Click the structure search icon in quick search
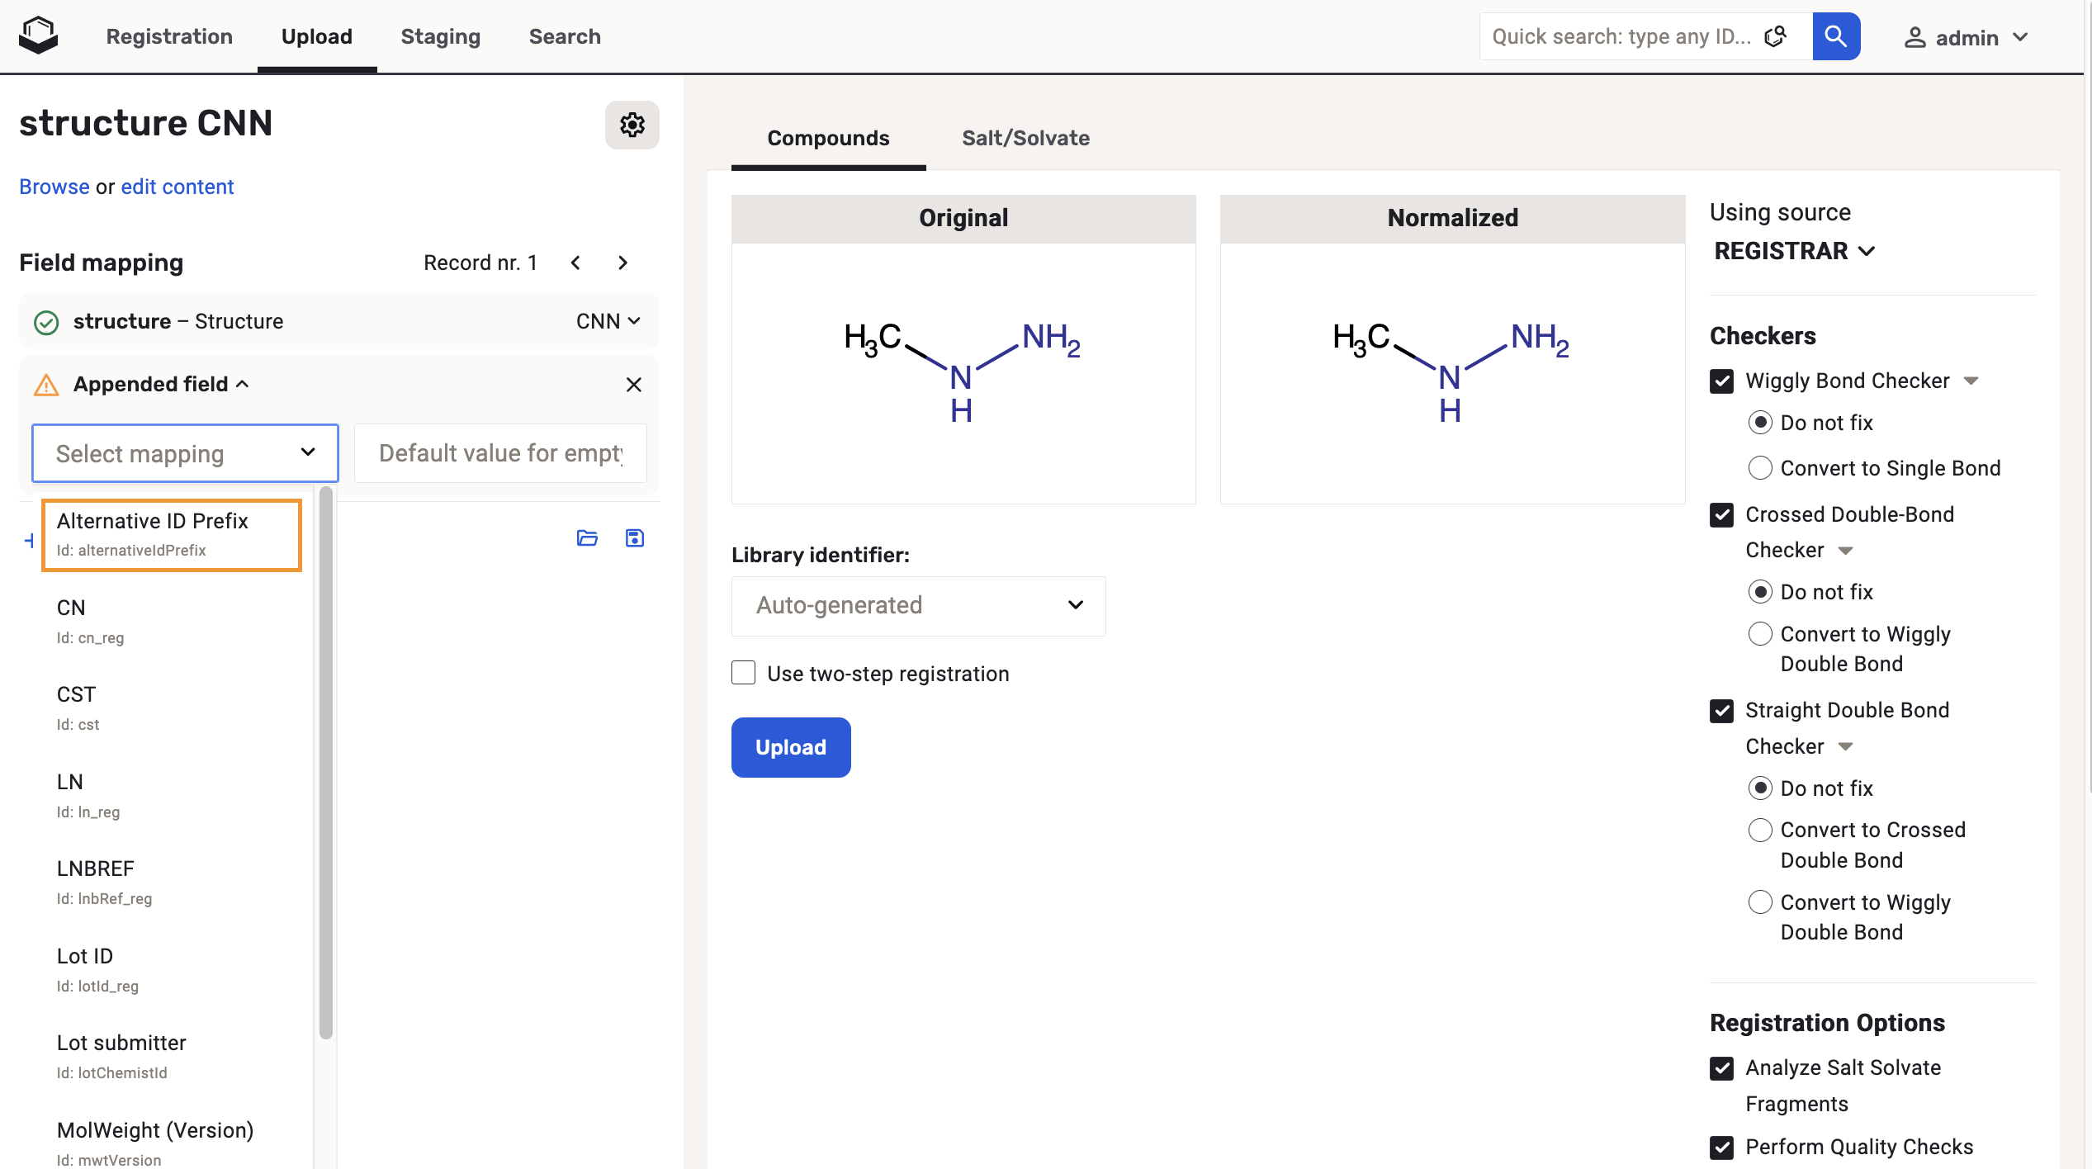This screenshot has height=1169, width=2092. tap(1775, 36)
